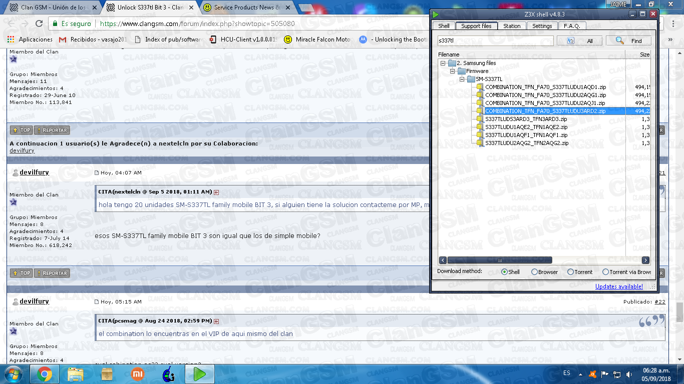Click the Chrome address bar URL
This screenshot has height=384, width=684.
click(x=197, y=23)
